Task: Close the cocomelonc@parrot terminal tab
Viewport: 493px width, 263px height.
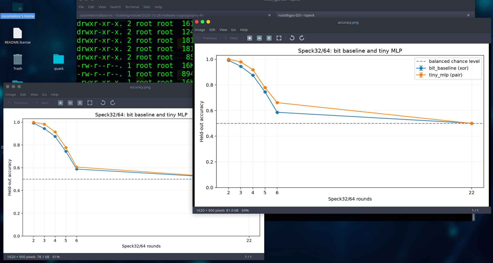Action: coord(269,15)
